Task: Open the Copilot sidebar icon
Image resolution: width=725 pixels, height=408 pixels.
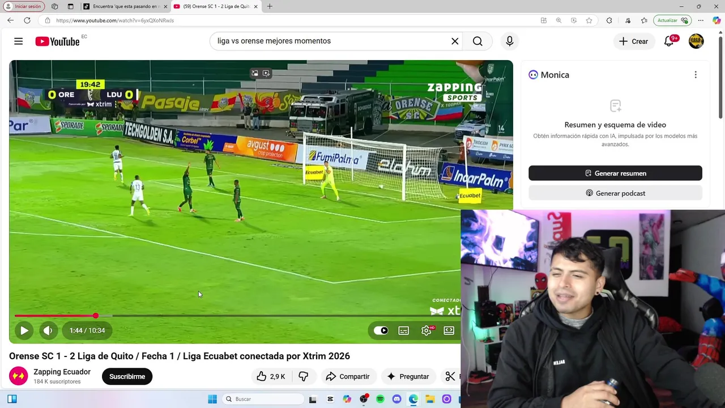Action: (717, 20)
